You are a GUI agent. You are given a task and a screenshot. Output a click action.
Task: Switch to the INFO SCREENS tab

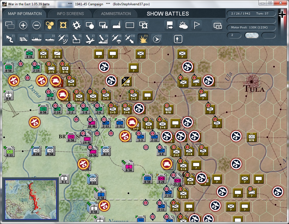pos(70,14)
